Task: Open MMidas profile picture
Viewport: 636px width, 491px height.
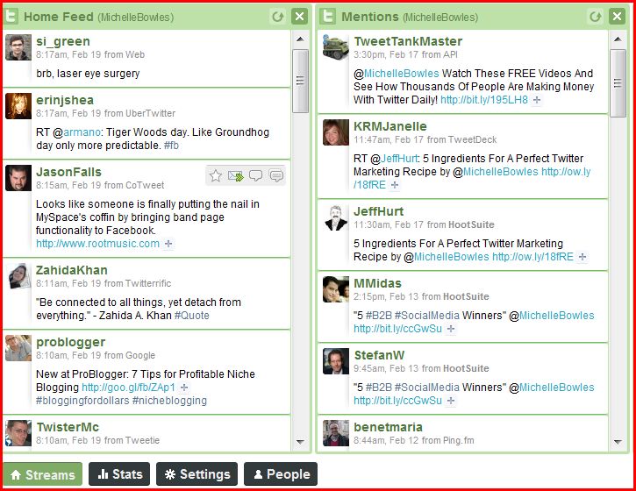Action: [x=336, y=289]
